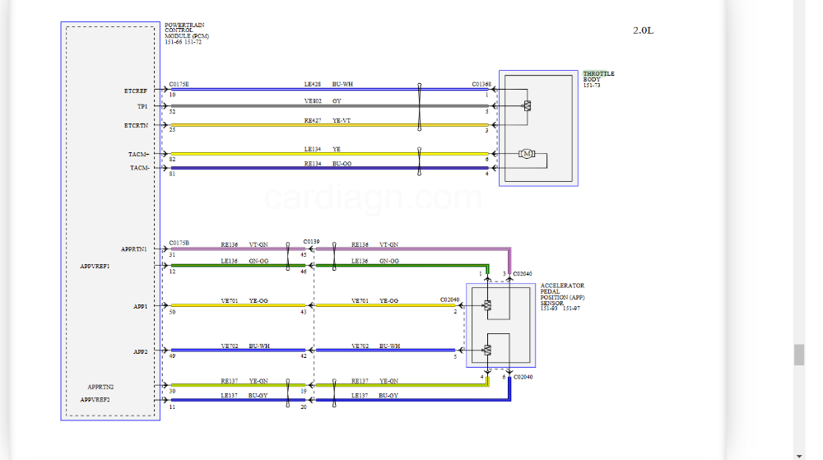Select the gray VE802 GY wire
Viewport: 823px width, 460px height.
pyautogui.click(x=329, y=106)
